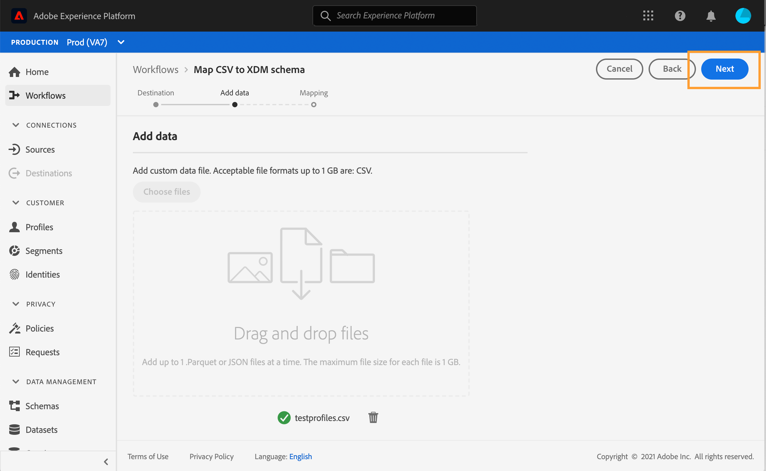Go to Schemas in sidebar

coord(42,406)
